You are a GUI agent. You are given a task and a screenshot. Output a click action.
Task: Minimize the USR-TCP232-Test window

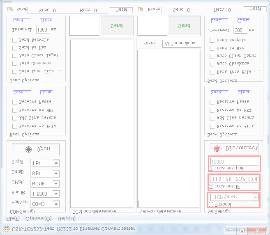pos(231,230)
